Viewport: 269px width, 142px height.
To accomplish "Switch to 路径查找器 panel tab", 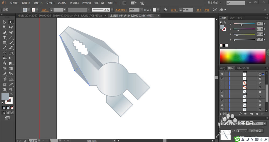I will click(243, 68).
